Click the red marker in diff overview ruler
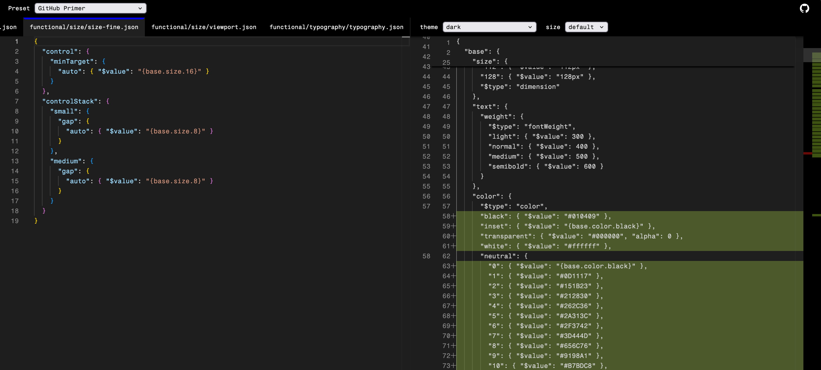821x370 pixels. point(808,154)
